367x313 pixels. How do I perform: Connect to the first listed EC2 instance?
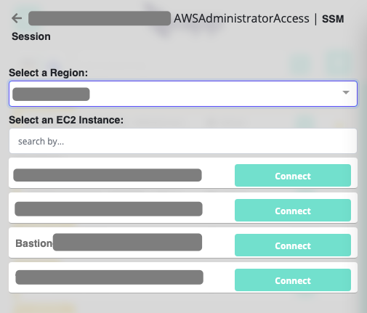pos(293,176)
